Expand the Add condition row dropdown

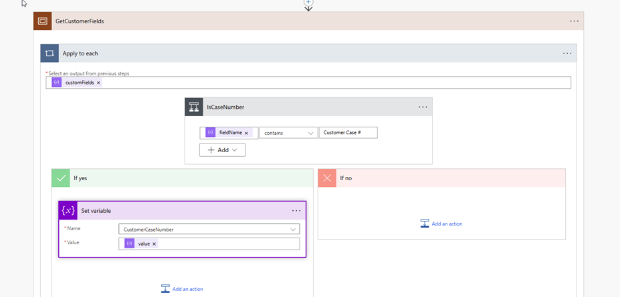222,150
